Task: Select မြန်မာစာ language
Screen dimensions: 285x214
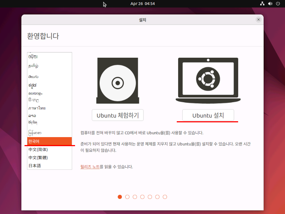Action: [x=49, y=133]
